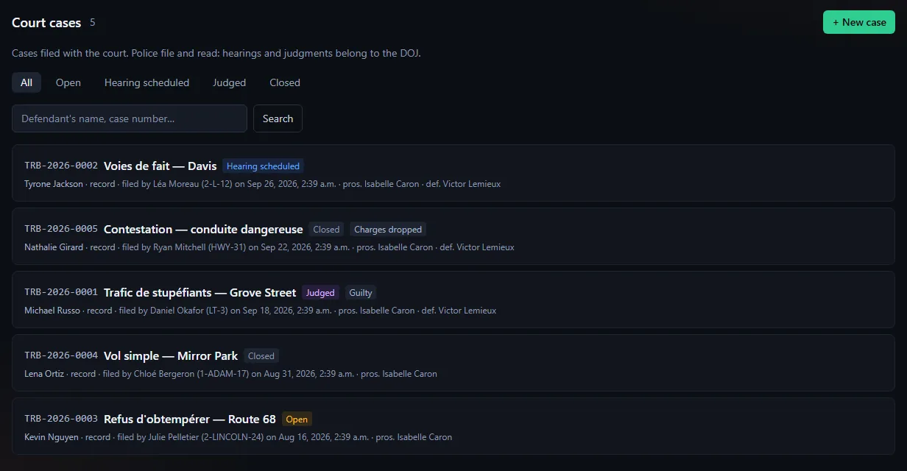Show Hearing scheduled cases tab
Image resolution: width=907 pixels, height=471 pixels.
click(x=147, y=82)
